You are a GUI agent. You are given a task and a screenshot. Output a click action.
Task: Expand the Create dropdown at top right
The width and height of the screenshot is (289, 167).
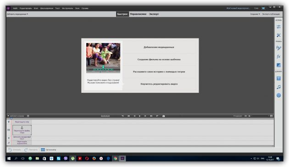(x=255, y=14)
